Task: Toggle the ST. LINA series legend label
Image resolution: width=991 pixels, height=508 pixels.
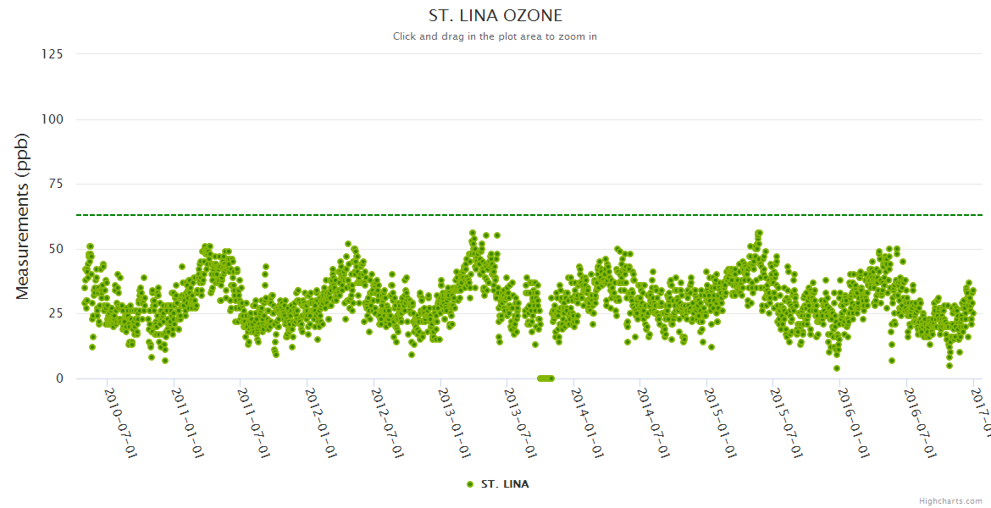Action: tap(505, 484)
